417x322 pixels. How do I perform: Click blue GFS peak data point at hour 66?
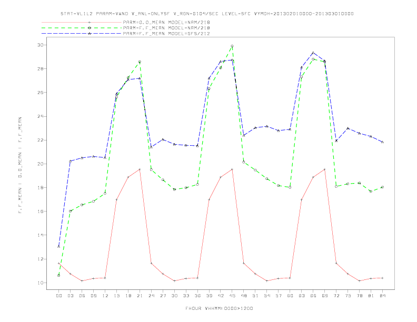point(313,53)
